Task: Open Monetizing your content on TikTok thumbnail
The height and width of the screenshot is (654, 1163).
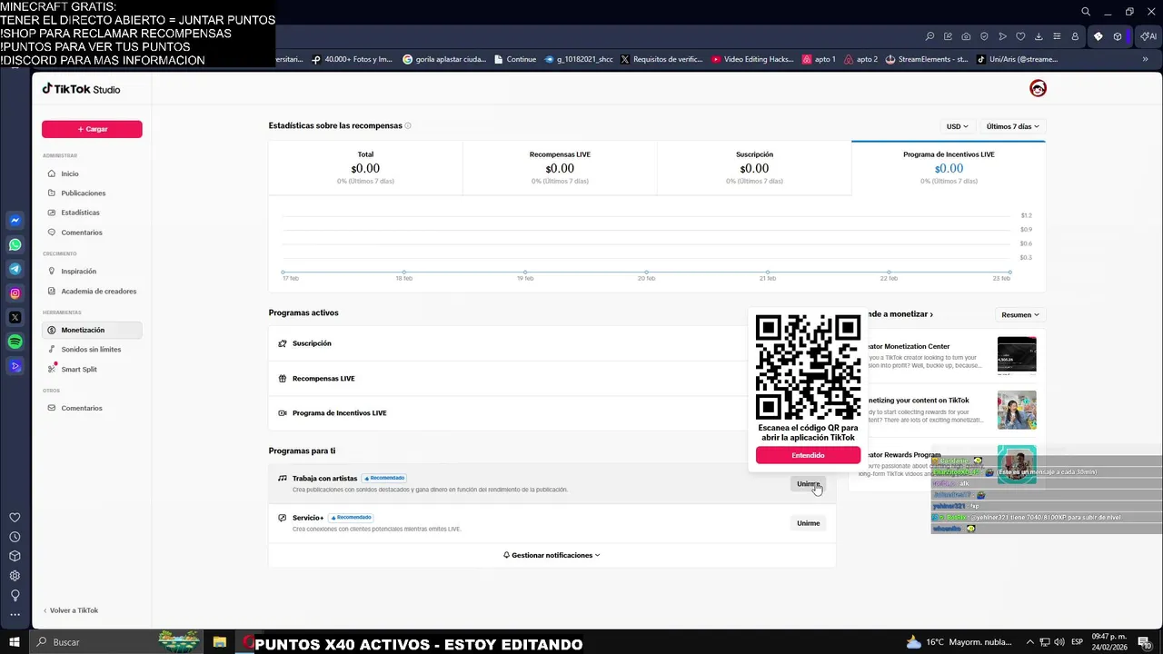Action: (x=1017, y=410)
